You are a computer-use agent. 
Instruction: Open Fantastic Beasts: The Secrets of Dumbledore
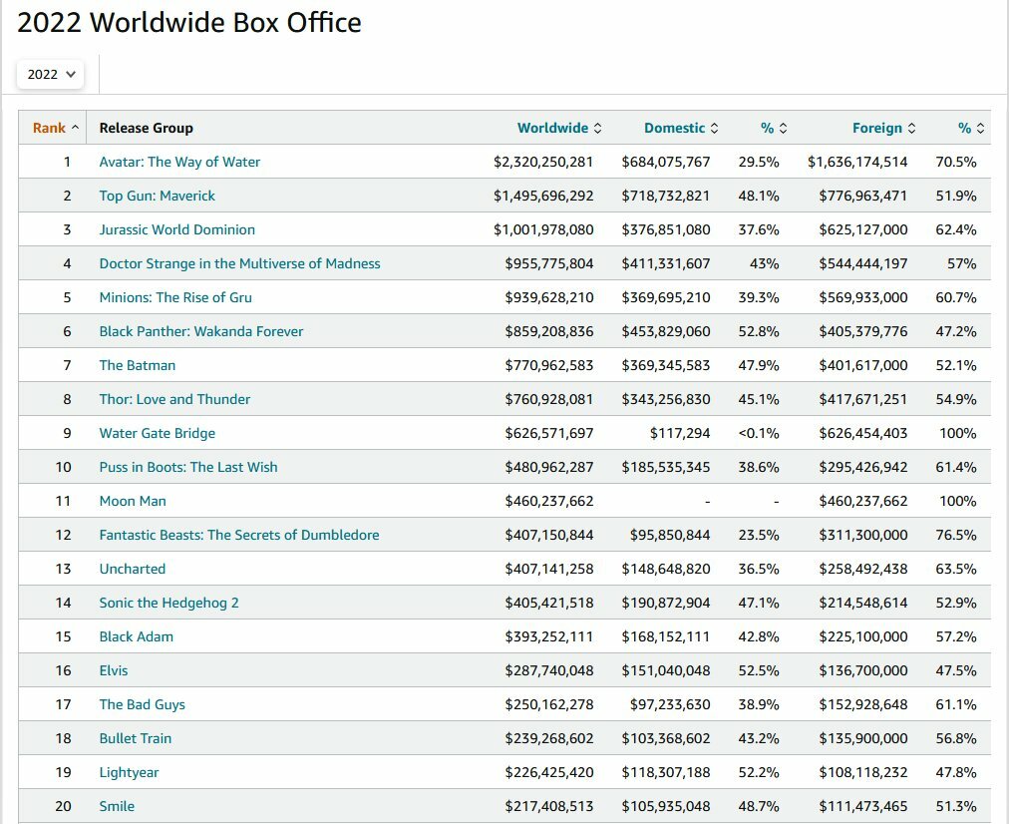point(238,535)
